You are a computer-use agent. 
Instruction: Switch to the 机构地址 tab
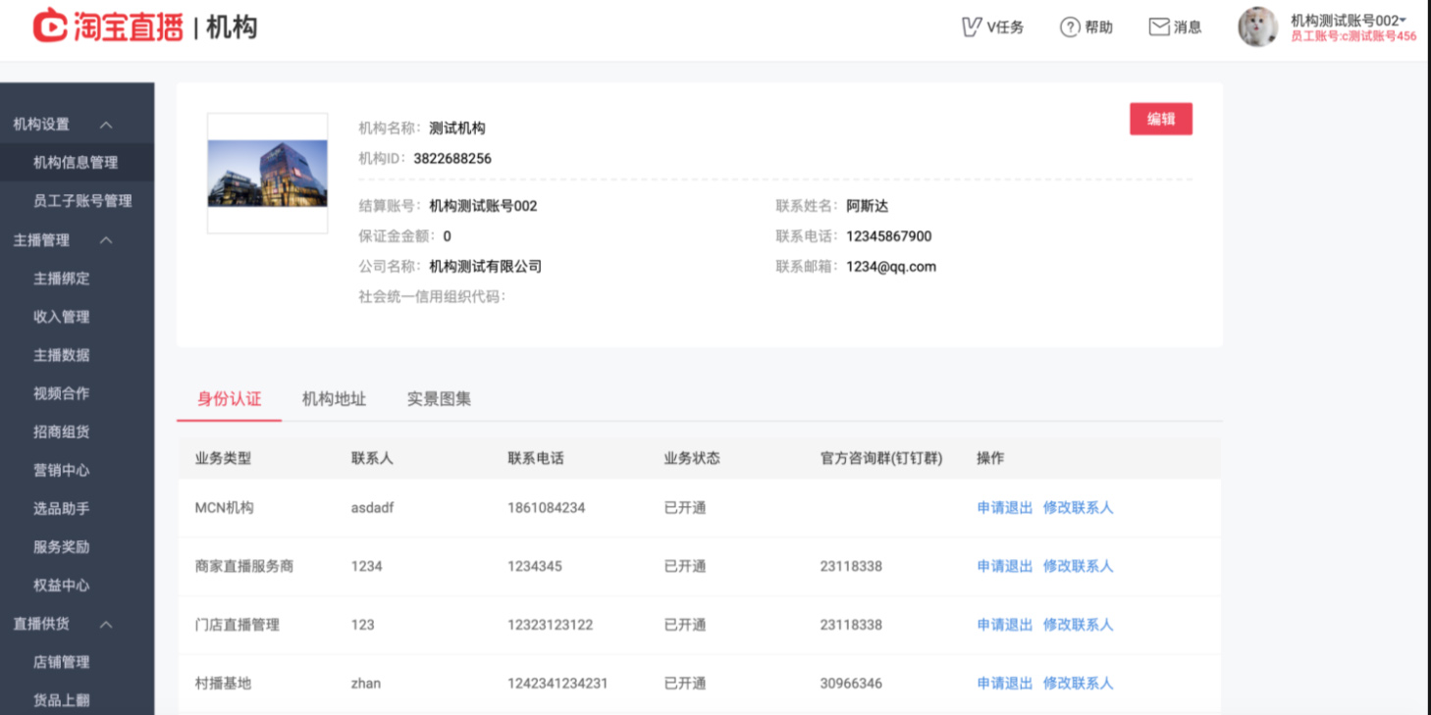click(x=334, y=398)
